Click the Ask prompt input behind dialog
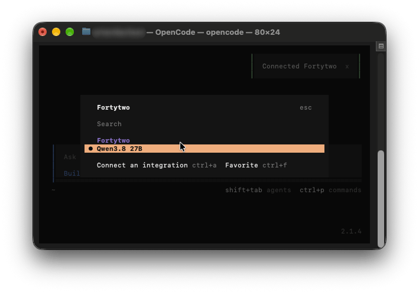 tap(70, 157)
